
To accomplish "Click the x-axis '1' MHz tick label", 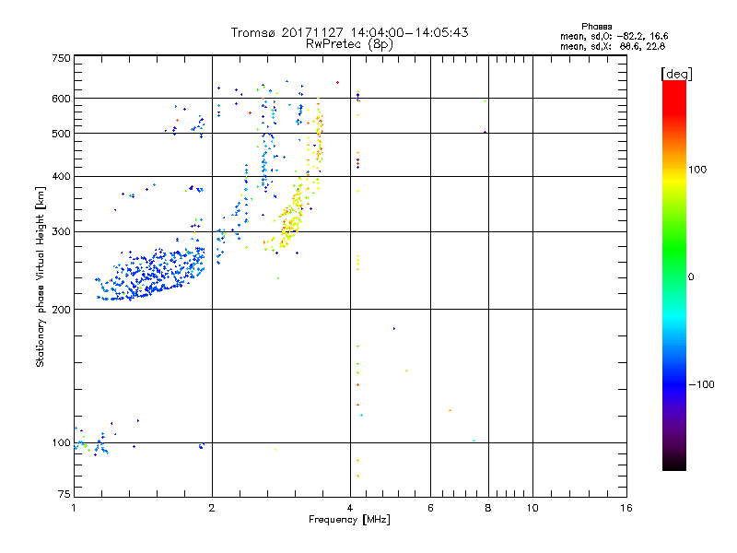I will 74,508.
